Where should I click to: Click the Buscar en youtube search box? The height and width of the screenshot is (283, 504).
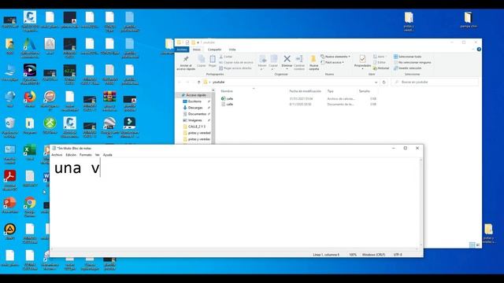(435, 82)
